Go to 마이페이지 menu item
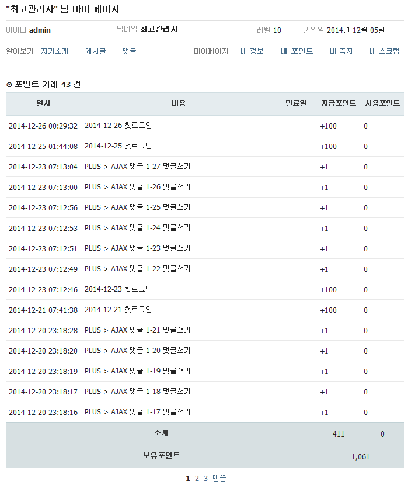The width and height of the screenshot is (415, 488). pos(211,51)
